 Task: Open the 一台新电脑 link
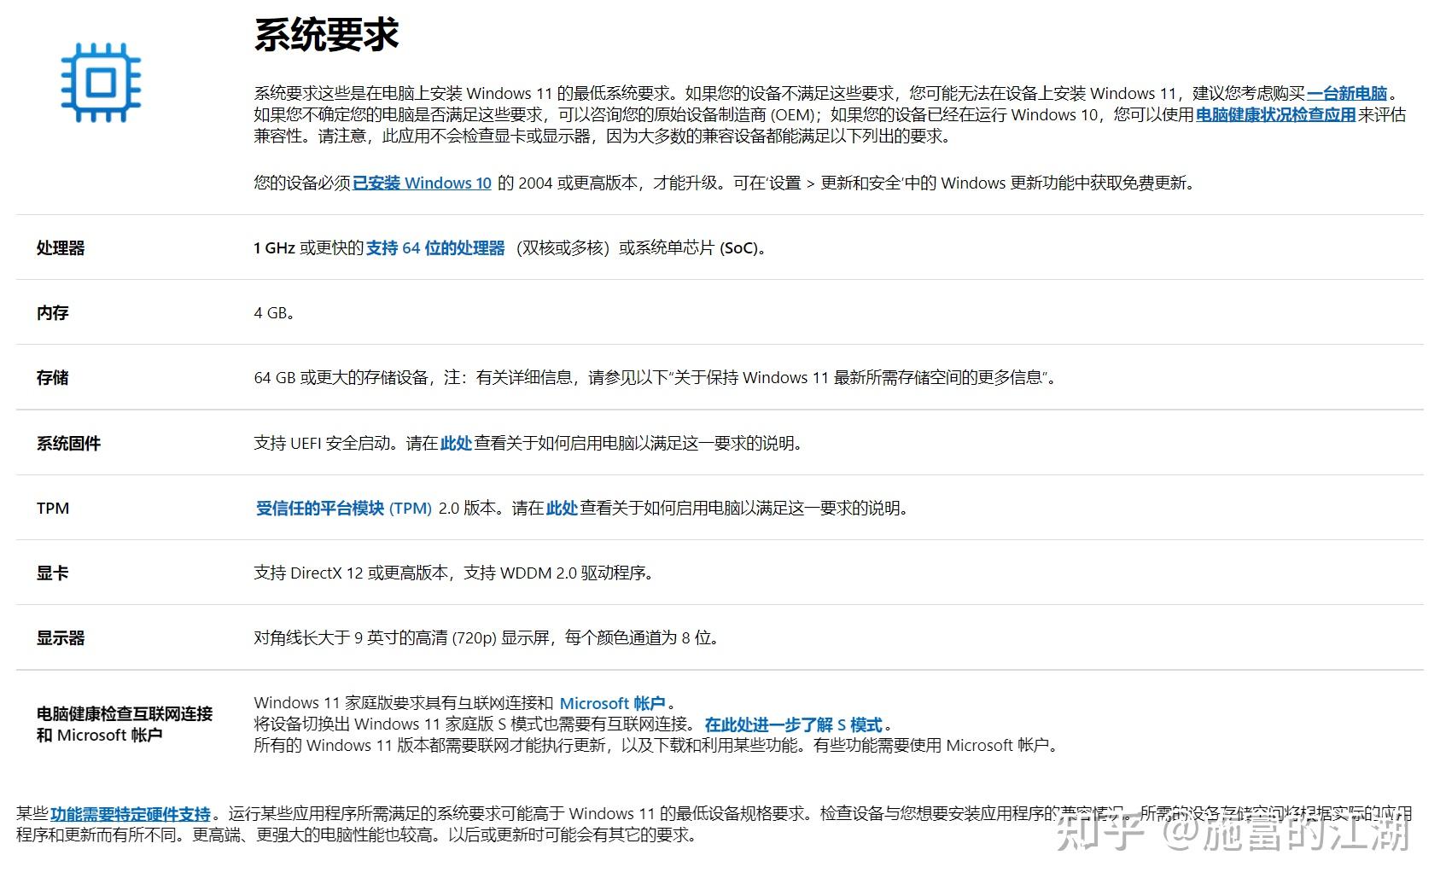pyautogui.click(x=1347, y=94)
